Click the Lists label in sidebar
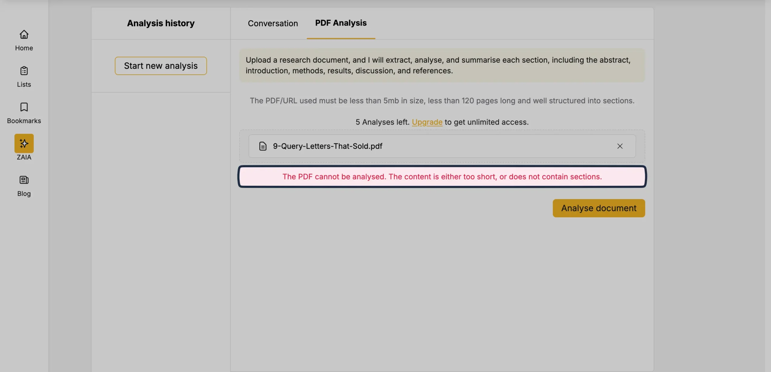The height and width of the screenshot is (372, 771). (24, 84)
